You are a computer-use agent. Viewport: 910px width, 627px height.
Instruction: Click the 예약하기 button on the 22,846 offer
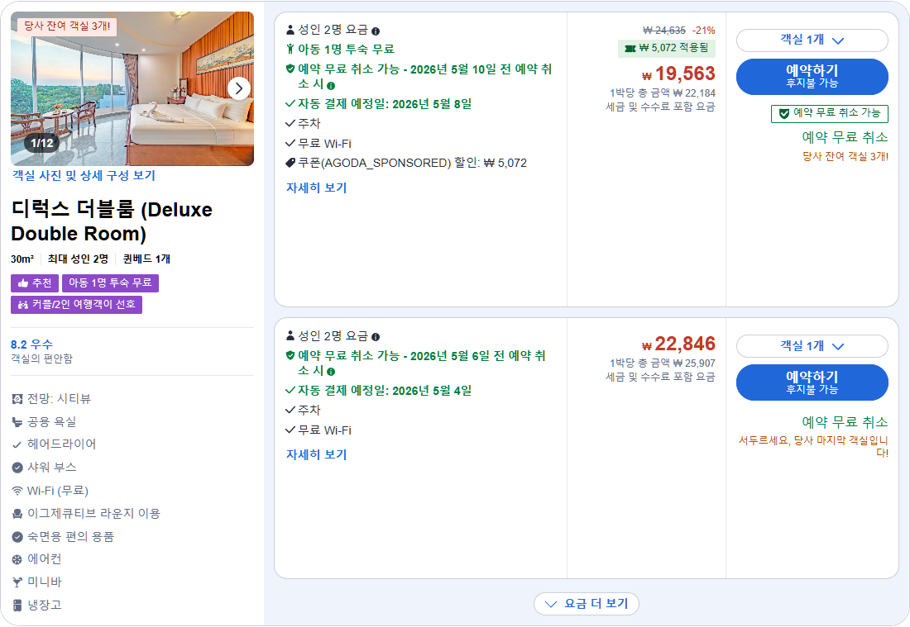click(x=812, y=382)
